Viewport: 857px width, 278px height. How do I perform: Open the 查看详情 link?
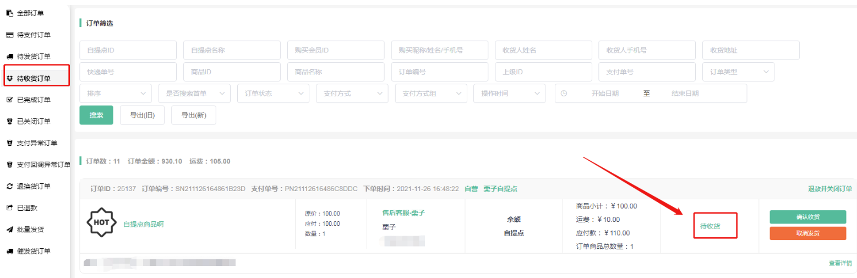[840, 263]
